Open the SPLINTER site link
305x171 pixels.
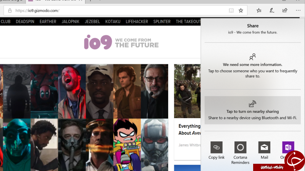[x=162, y=22]
